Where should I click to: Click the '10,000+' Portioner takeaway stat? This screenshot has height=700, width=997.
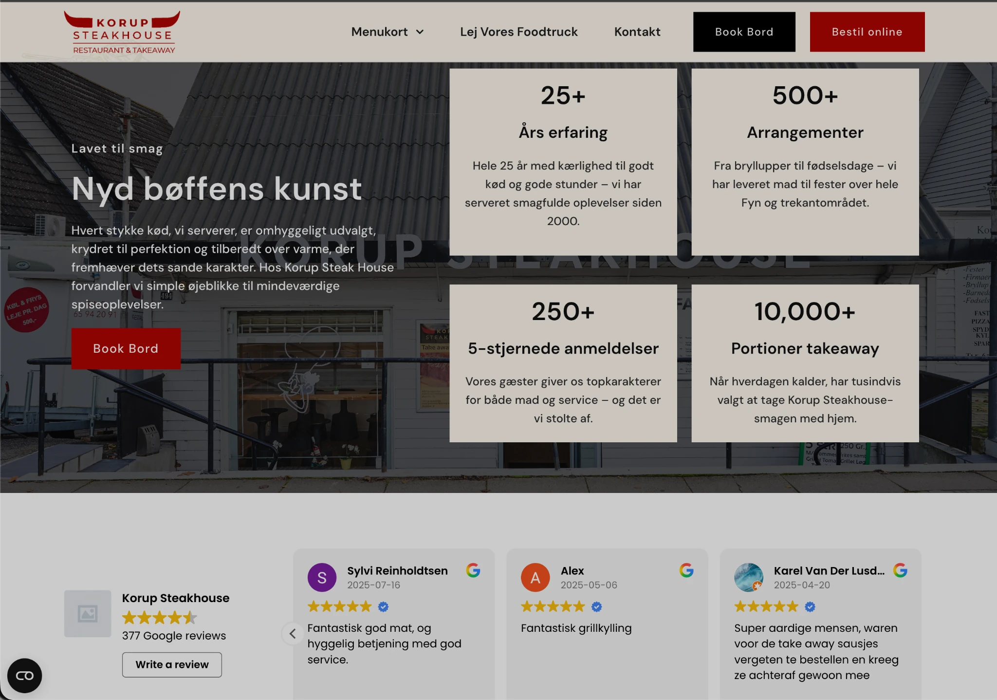point(805,311)
